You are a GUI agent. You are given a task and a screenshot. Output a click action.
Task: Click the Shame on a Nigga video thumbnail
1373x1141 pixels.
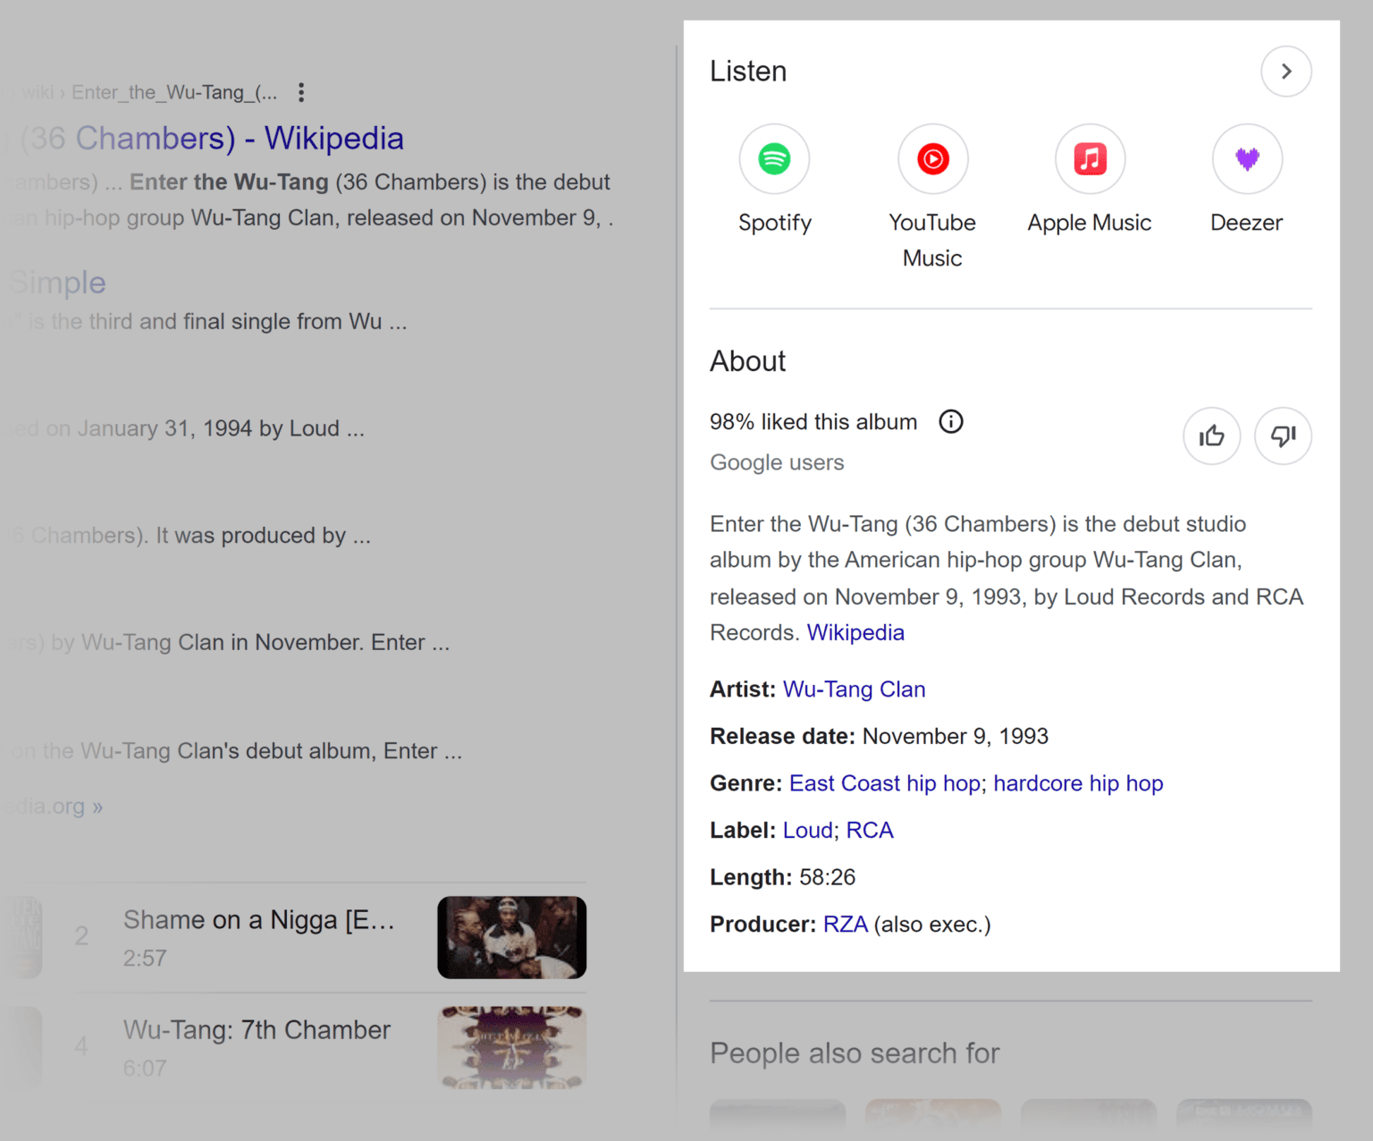(510, 937)
